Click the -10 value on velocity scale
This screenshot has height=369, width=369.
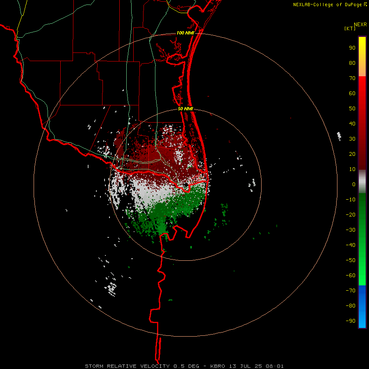click(351, 200)
